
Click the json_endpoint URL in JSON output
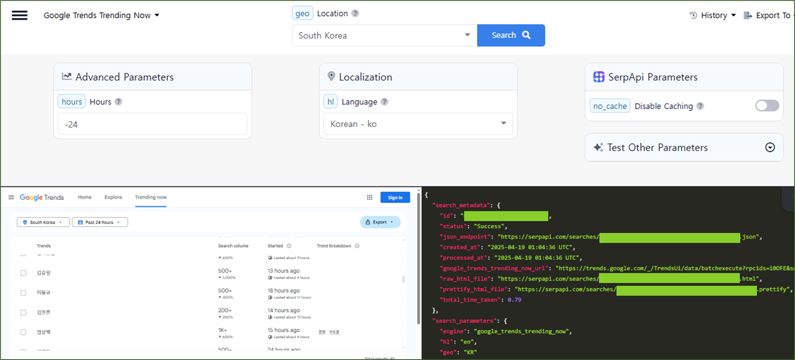[629, 237]
